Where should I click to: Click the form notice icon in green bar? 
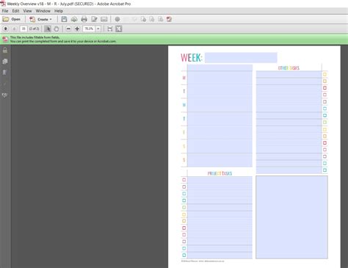[x=5, y=39]
